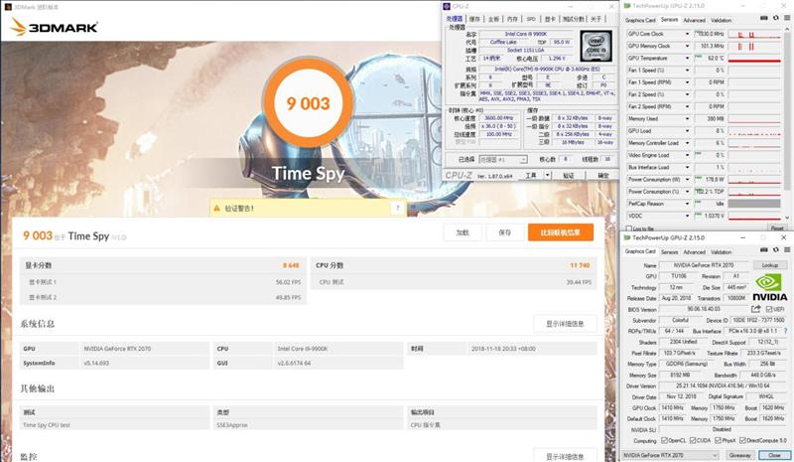Click the orange 9 003 score circle
The height and width of the screenshot is (462, 794).
pos(308,103)
